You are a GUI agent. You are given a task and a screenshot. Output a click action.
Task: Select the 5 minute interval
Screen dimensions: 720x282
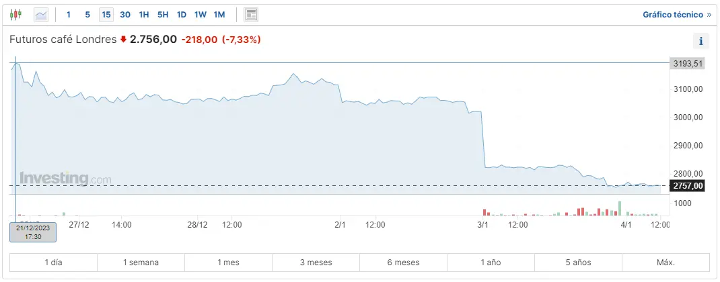tap(87, 14)
